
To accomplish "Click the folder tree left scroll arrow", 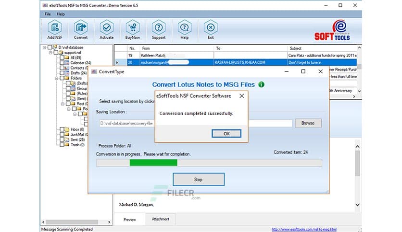I will pyautogui.click(x=43, y=222).
